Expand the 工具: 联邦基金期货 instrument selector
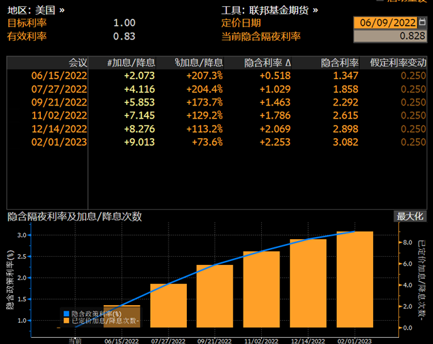This screenshot has width=433, height=344. 269,10
